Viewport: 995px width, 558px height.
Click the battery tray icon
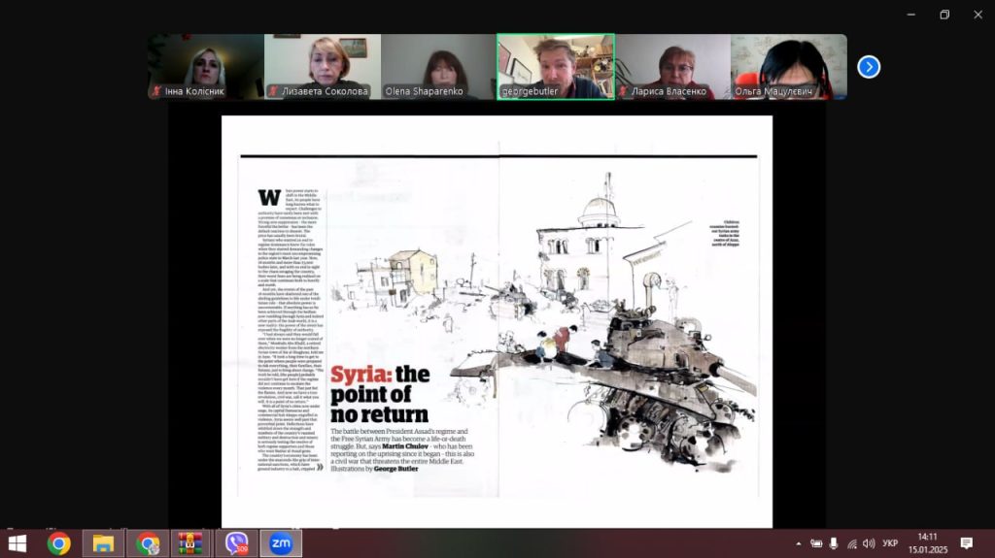tap(816, 543)
